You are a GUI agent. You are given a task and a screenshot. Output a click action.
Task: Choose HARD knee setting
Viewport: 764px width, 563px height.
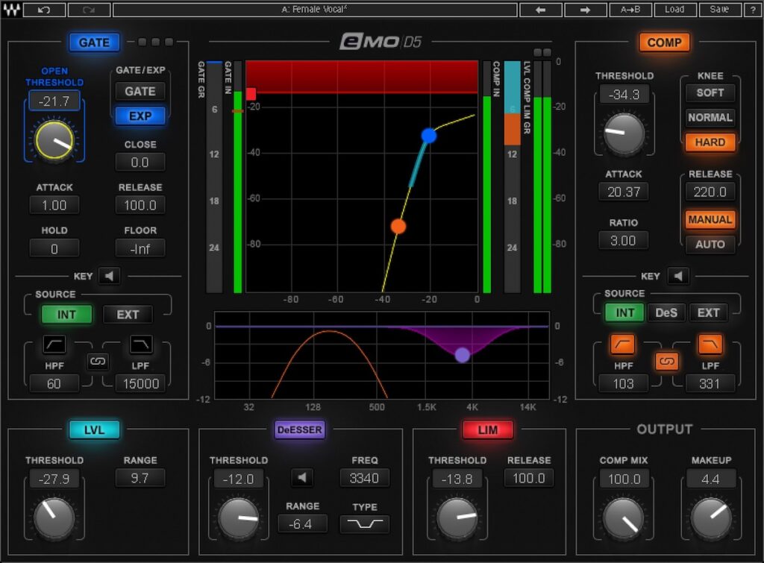(x=710, y=142)
